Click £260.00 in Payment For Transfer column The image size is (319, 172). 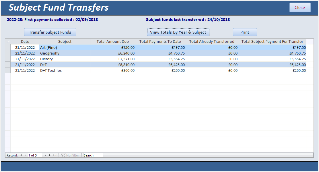[x=272, y=70]
